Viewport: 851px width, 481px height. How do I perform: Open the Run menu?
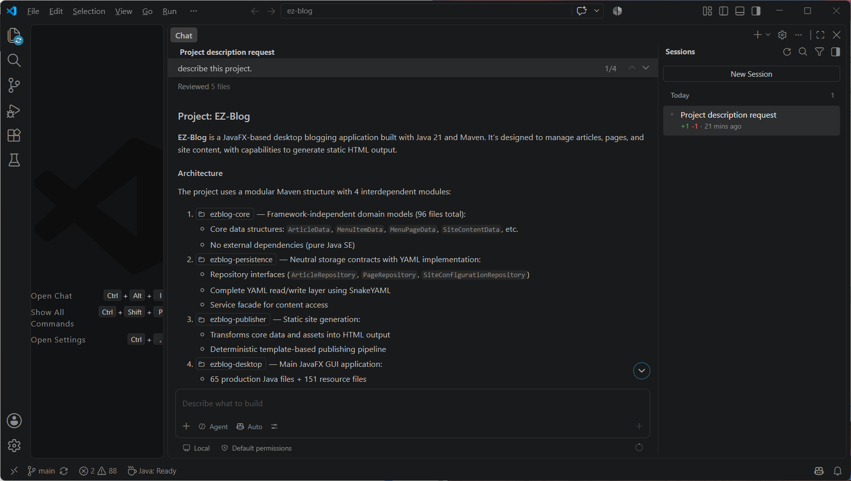[169, 11]
